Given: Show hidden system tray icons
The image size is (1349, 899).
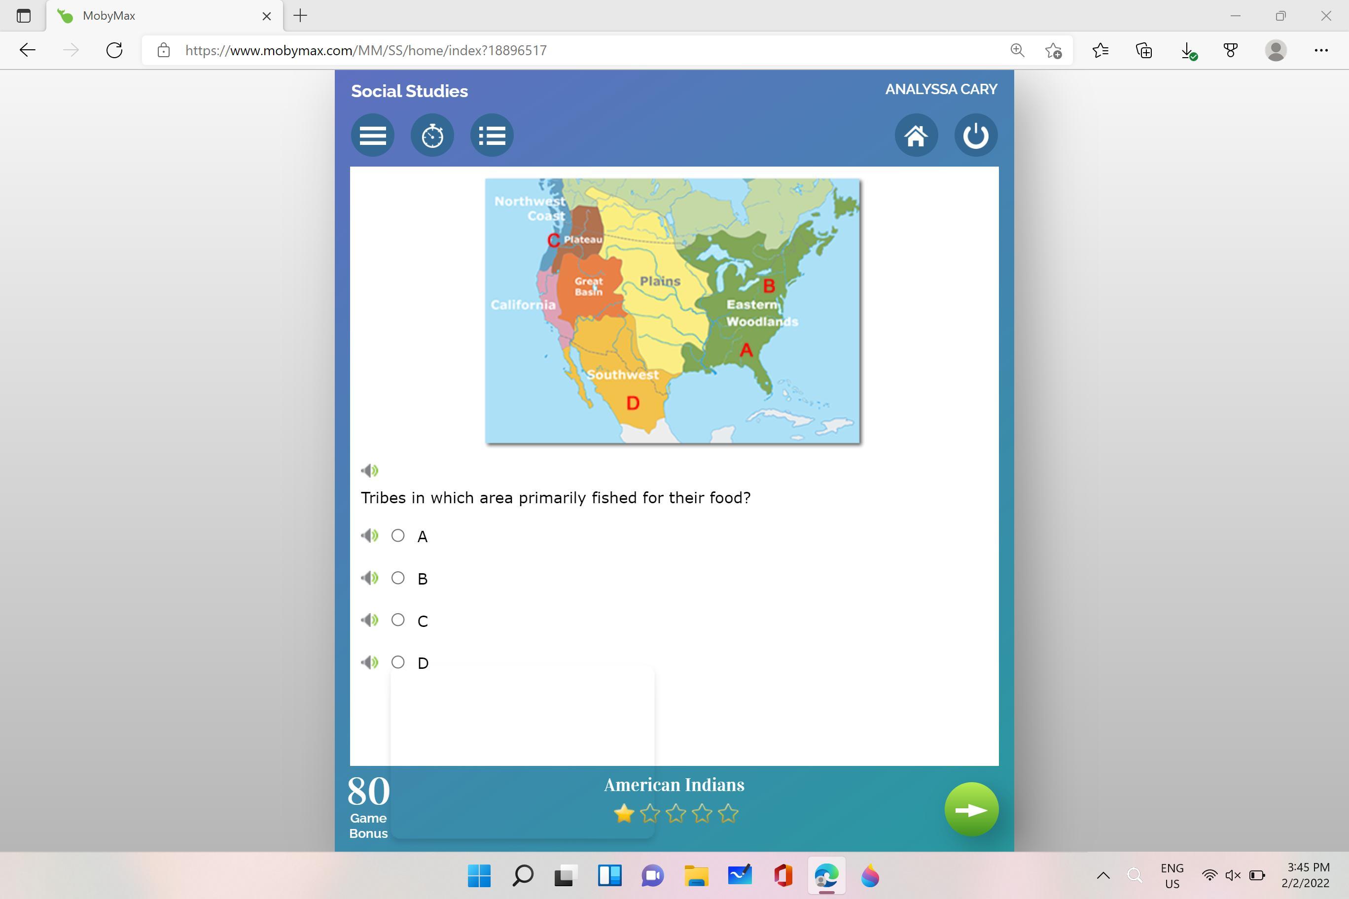Looking at the screenshot, I should tap(1102, 875).
